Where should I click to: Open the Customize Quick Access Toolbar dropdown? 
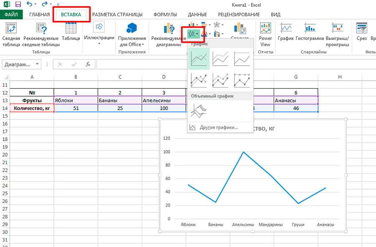[58, 4]
